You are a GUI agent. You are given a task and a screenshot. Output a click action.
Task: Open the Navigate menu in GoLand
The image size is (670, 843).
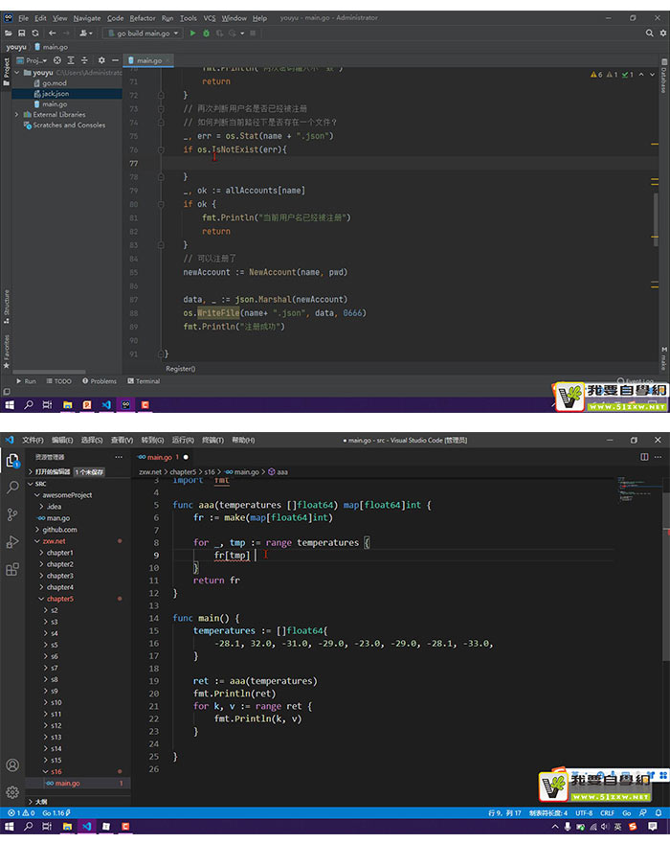click(87, 18)
